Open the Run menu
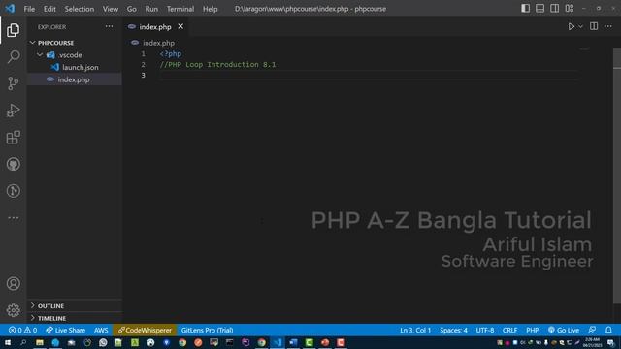The width and height of the screenshot is (621, 349). click(151, 9)
